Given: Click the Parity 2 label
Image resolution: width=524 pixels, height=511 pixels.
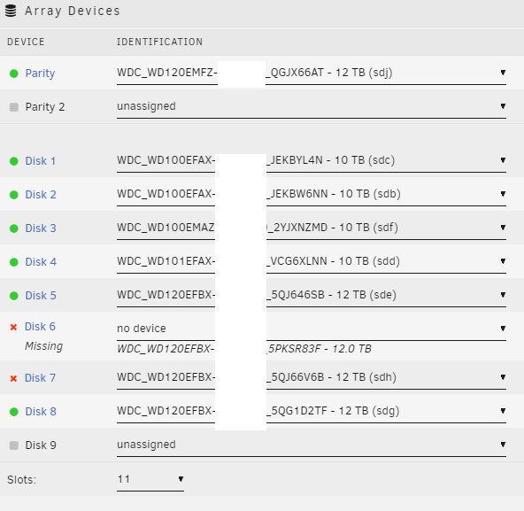Looking at the screenshot, I should [x=45, y=107].
